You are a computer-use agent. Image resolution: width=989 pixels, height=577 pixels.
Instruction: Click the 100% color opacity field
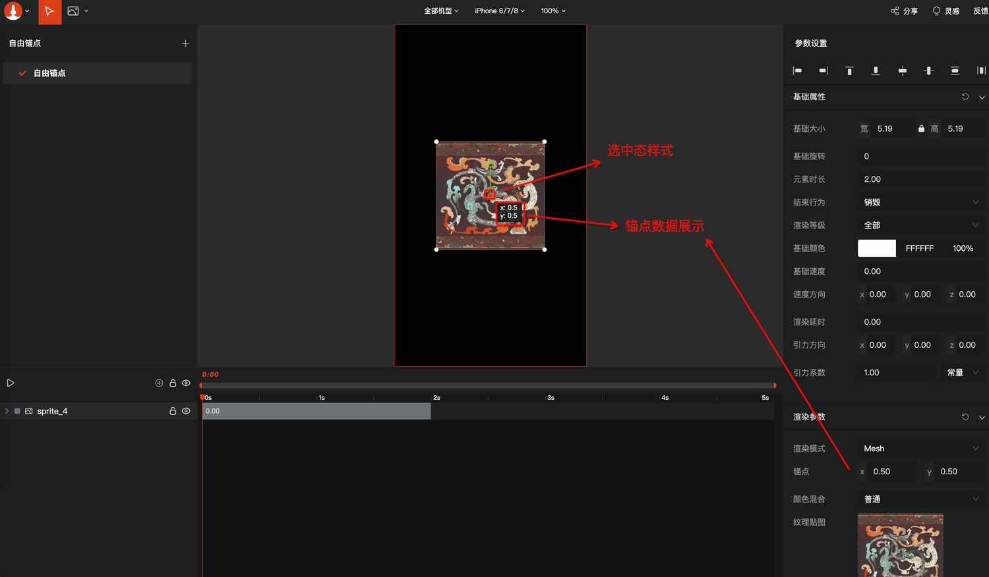click(x=963, y=248)
